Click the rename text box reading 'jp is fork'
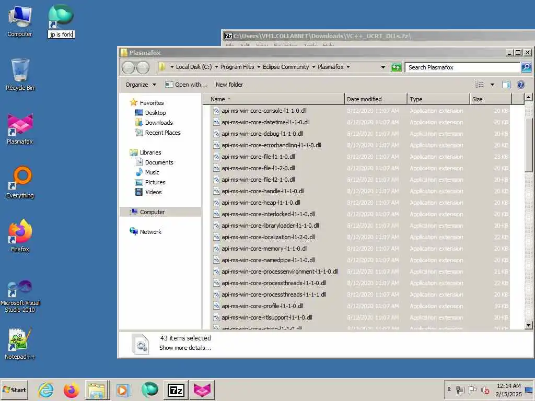This screenshot has height=401, width=535. coord(61,34)
